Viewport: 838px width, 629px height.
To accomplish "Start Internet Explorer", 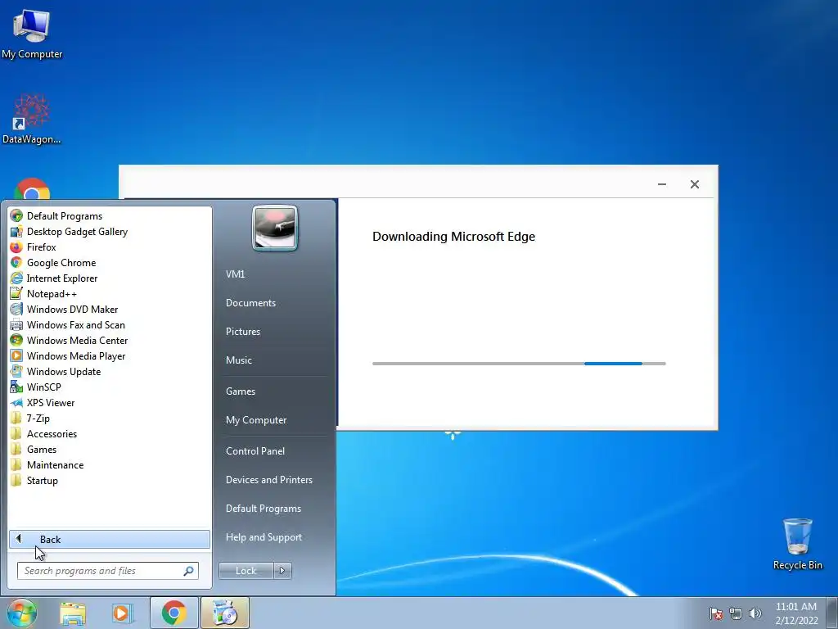I will pos(62,278).
